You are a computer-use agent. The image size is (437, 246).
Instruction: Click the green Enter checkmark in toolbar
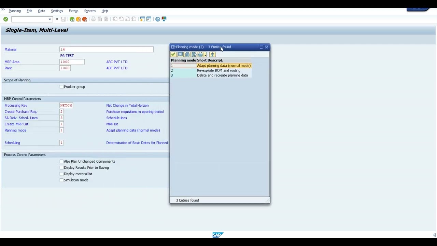point(6,19)
